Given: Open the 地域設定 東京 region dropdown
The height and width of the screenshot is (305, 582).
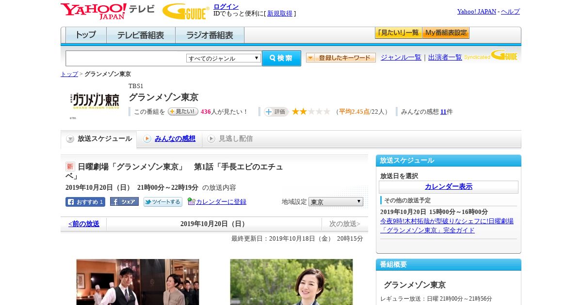Looking at the screenshot, I should (x=336, y=201).
